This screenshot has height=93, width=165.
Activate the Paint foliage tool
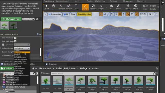pos(85,7)
